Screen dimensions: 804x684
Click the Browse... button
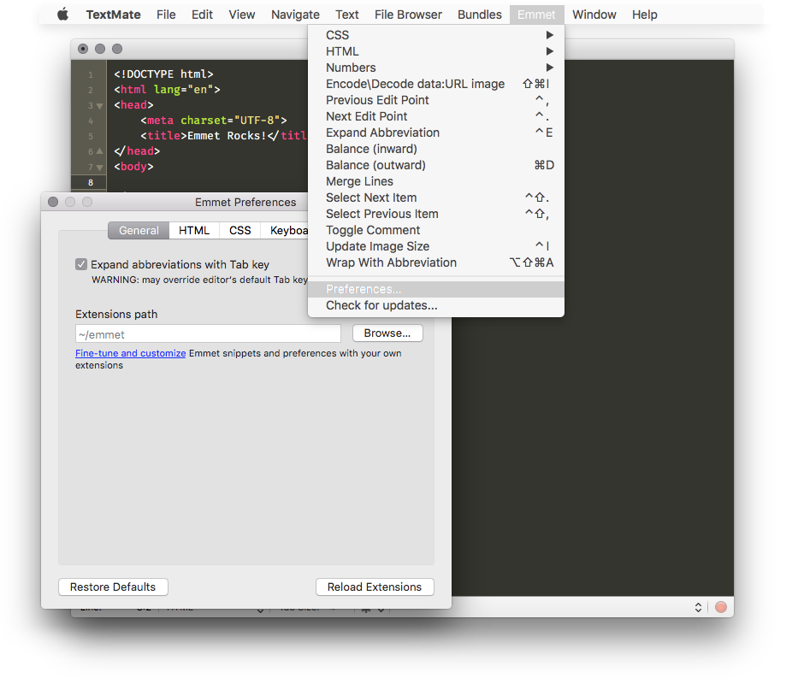[387, 333]
